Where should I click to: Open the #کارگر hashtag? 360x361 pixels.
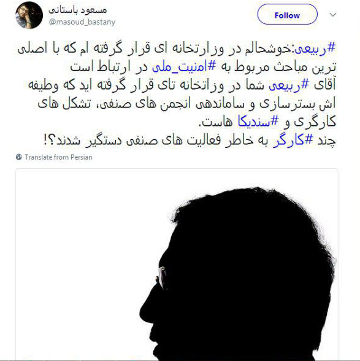click(x=293, y=140)
